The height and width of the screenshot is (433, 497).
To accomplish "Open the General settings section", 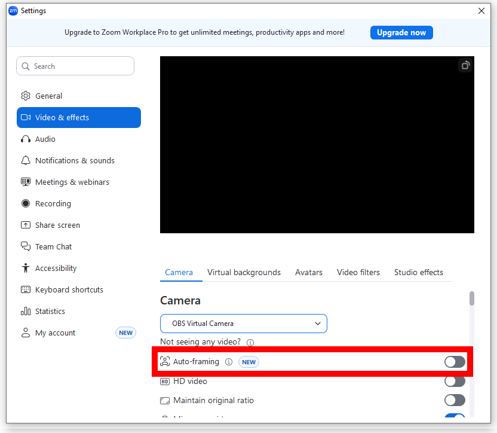I will click(48, 96).
